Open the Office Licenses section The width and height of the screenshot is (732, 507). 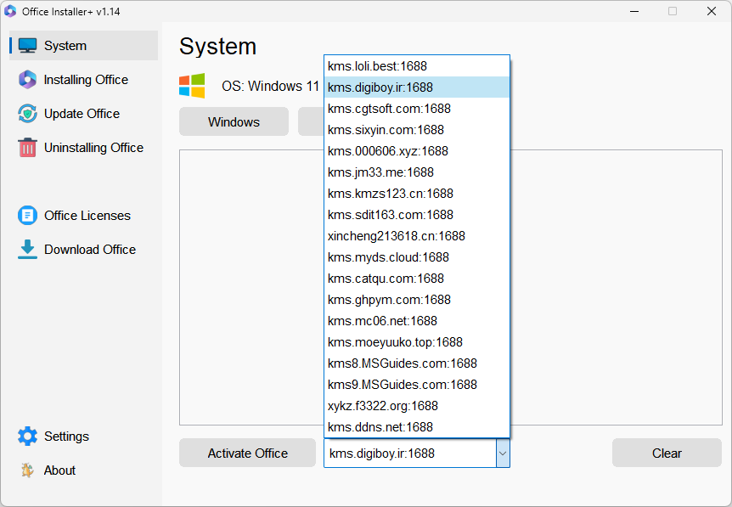(87, 216)
